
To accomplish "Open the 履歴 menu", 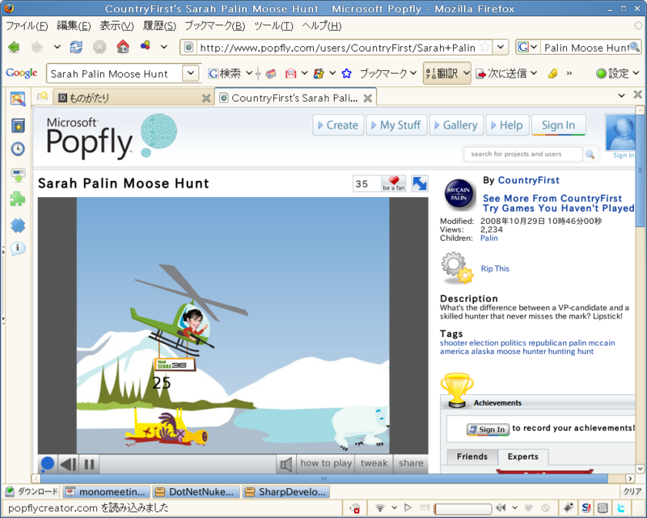I will point(159,26).
